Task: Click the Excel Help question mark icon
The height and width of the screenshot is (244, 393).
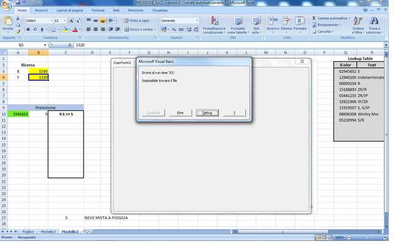Action: pos(365,10)
